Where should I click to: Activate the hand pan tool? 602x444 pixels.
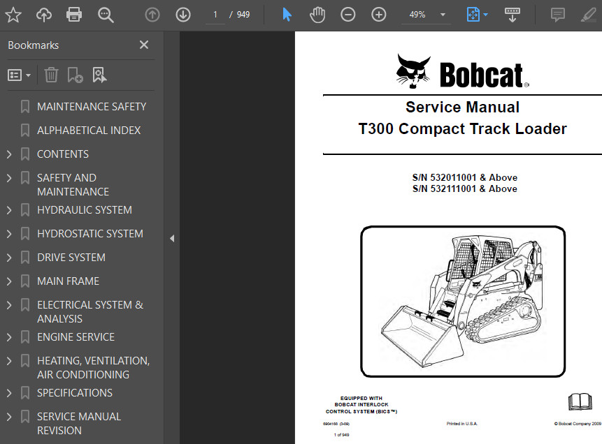point(317,15)
